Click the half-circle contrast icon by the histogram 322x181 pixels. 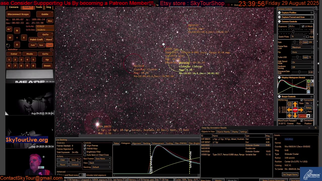tap(312, 81)
